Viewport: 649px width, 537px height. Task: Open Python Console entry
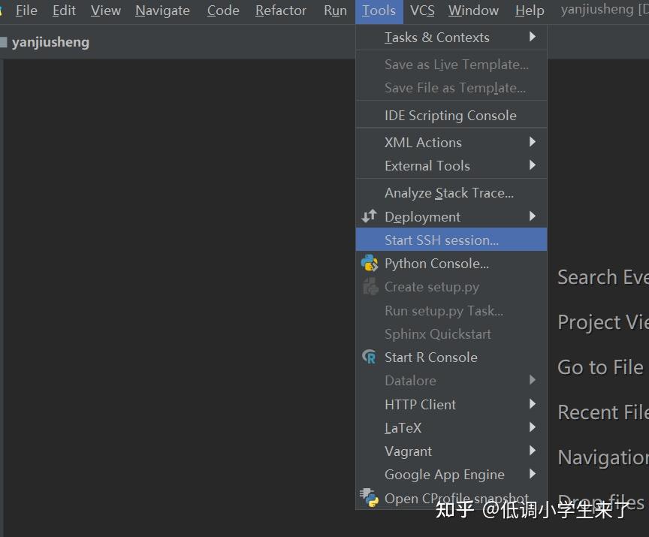(451, 263)
